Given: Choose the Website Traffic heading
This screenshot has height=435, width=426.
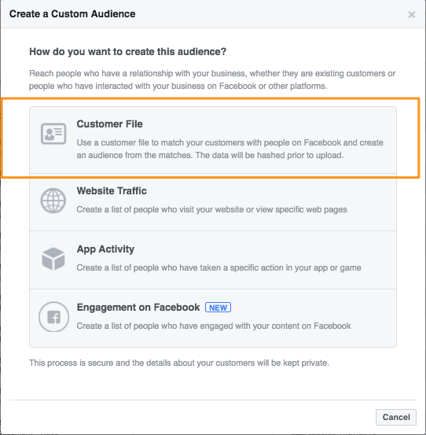Looking at the screenshot, I should tap(112, 191).
